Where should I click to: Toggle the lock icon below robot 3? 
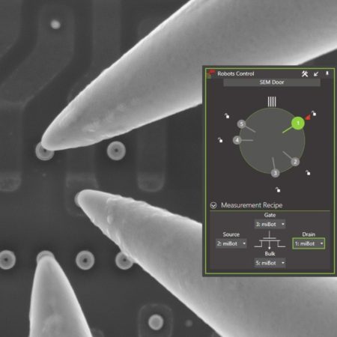coord(278,189)
